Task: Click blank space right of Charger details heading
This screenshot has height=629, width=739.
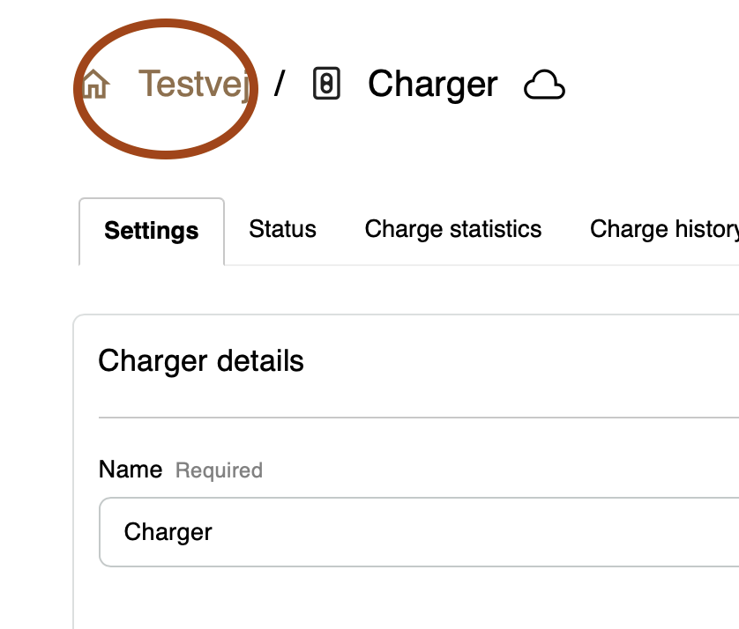Action: click(x=529, y=361)
